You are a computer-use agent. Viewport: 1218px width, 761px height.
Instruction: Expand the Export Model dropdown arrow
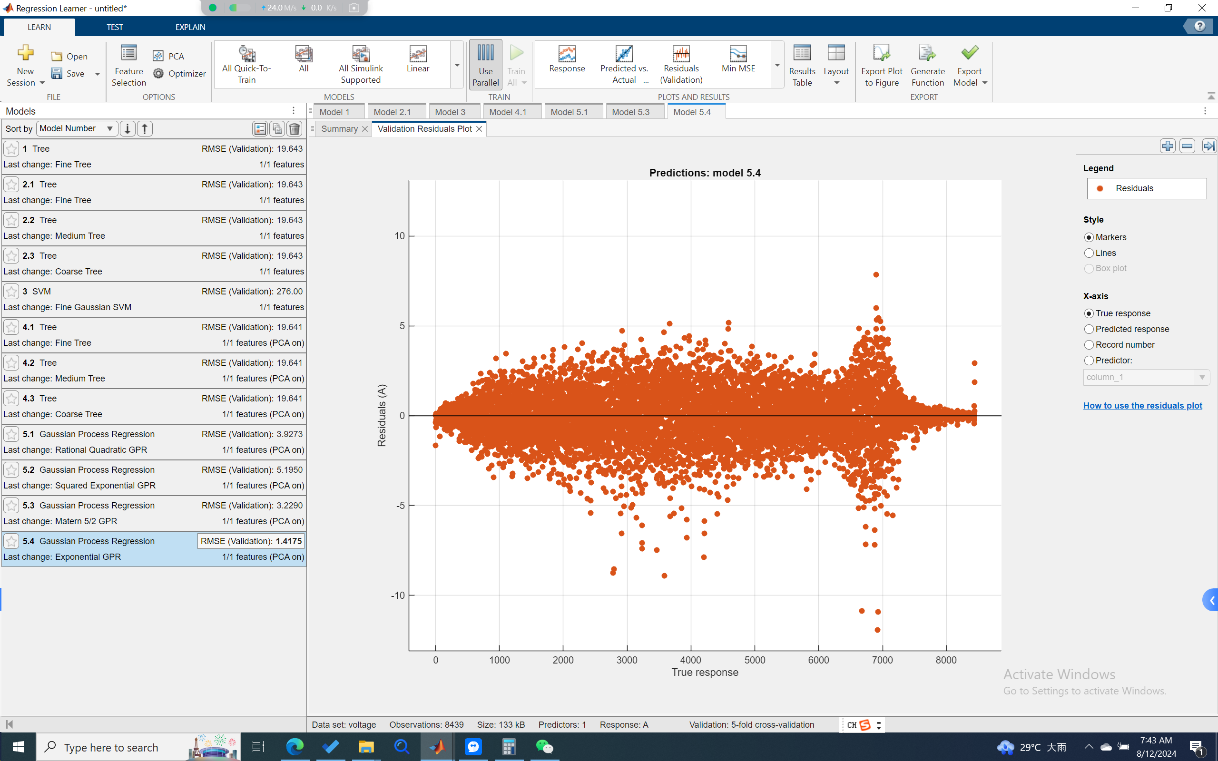985,83
